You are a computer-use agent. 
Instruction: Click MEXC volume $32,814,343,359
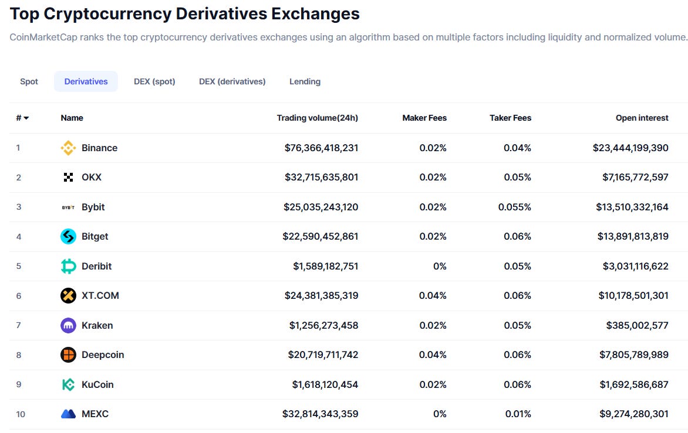click(x=321, y=414)
